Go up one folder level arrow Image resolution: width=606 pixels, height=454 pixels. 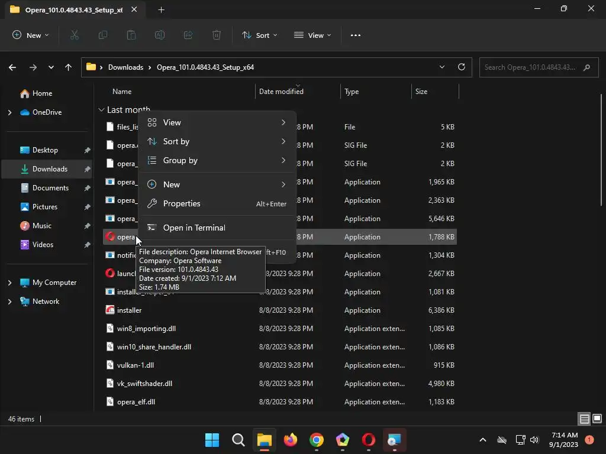click(69, 67)
